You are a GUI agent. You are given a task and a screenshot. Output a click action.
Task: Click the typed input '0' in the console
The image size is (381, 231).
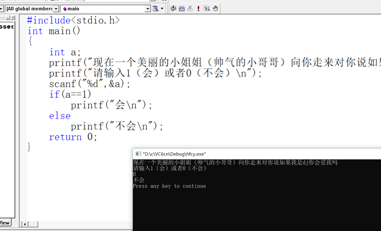coord(134,174)
